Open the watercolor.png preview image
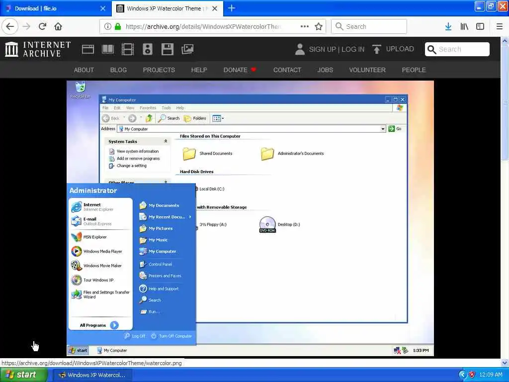 click(250, 218)
